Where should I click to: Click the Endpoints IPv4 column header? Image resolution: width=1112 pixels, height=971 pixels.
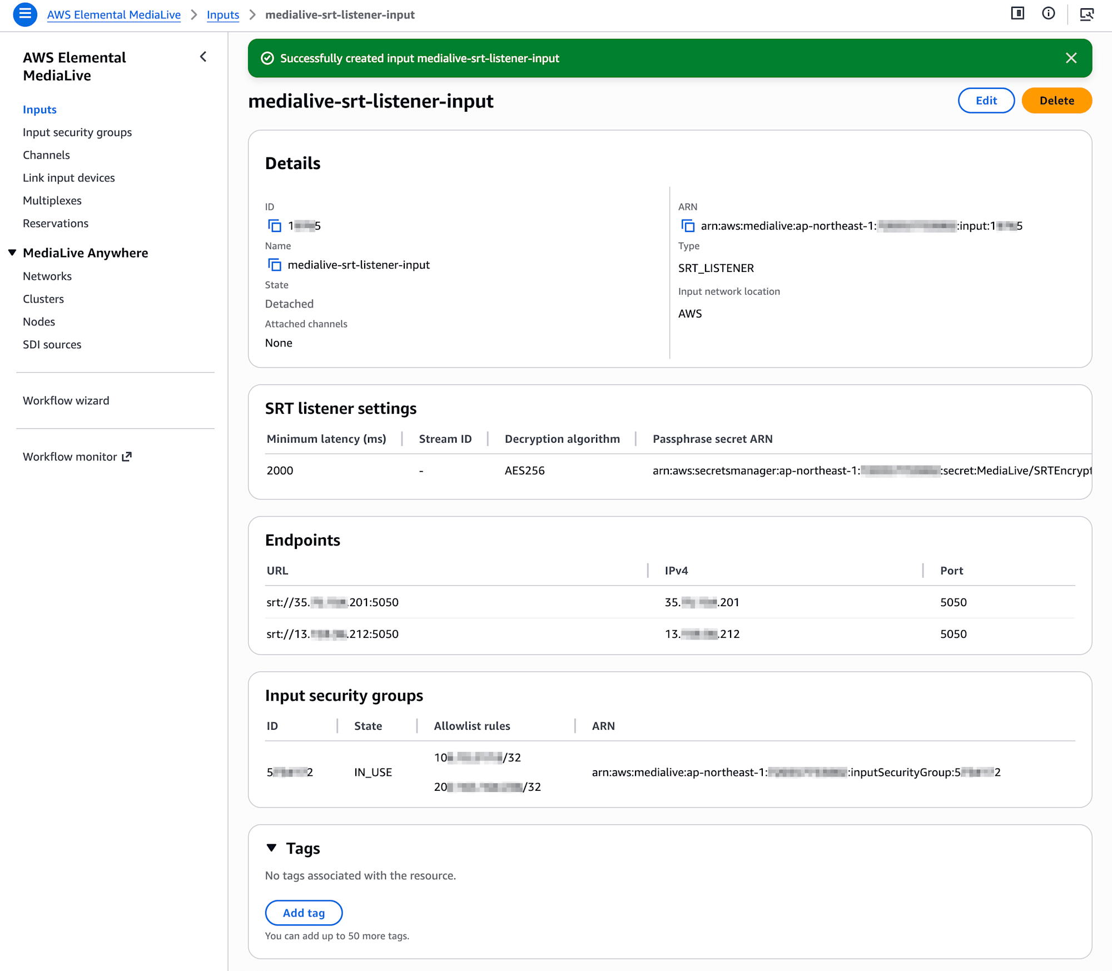(x=676, y=571)
